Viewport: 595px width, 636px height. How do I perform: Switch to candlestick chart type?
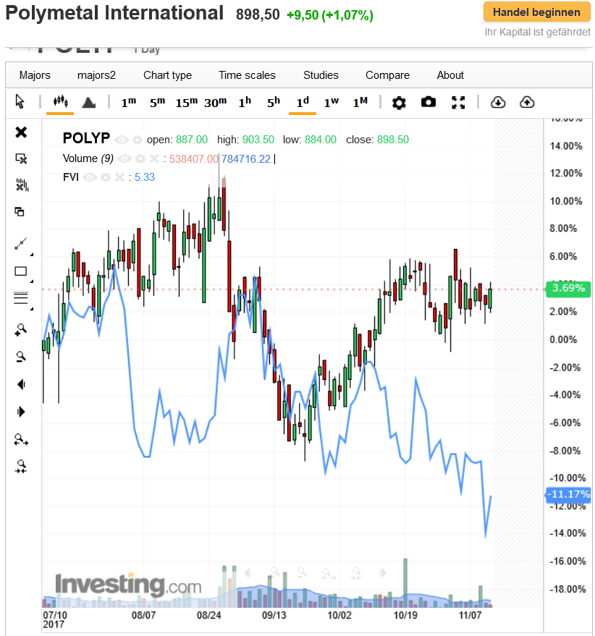61,101
